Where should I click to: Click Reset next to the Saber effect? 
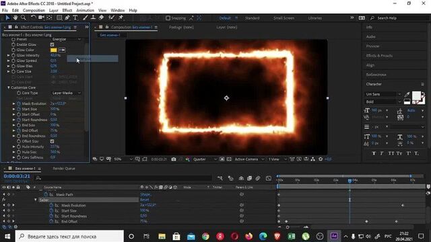coord(145,200)
